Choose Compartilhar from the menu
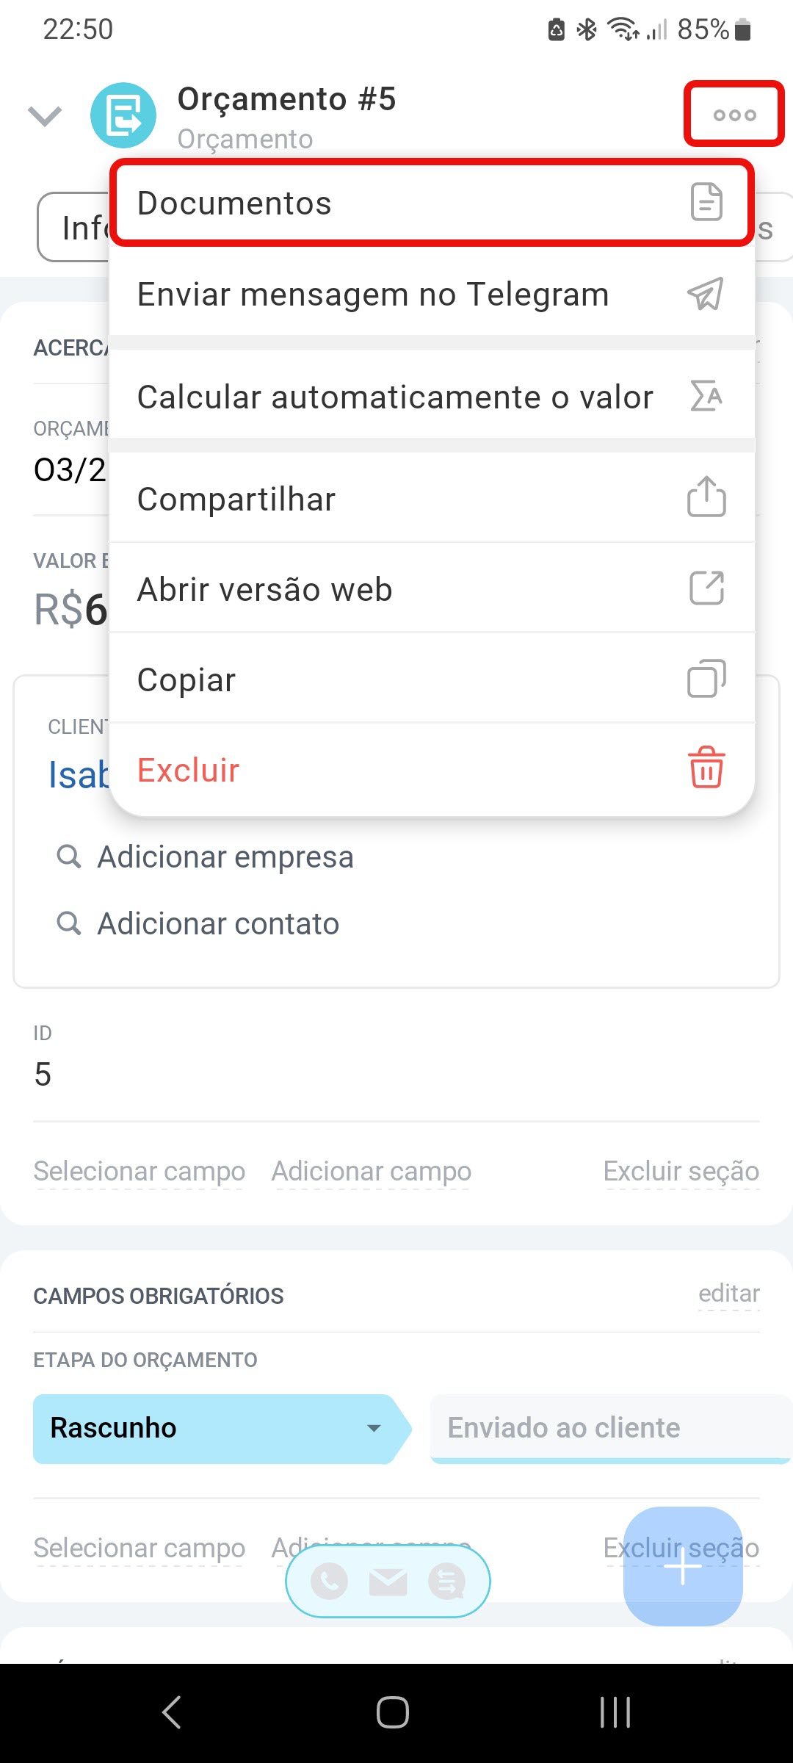 (x=432, y=499)
